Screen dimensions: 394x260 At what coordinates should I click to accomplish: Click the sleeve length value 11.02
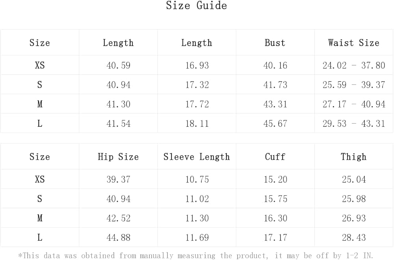(x=197, y=199)
